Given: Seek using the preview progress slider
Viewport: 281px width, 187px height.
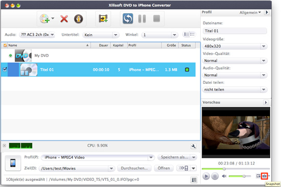Looking at the screenshot, I should [236, 169].
